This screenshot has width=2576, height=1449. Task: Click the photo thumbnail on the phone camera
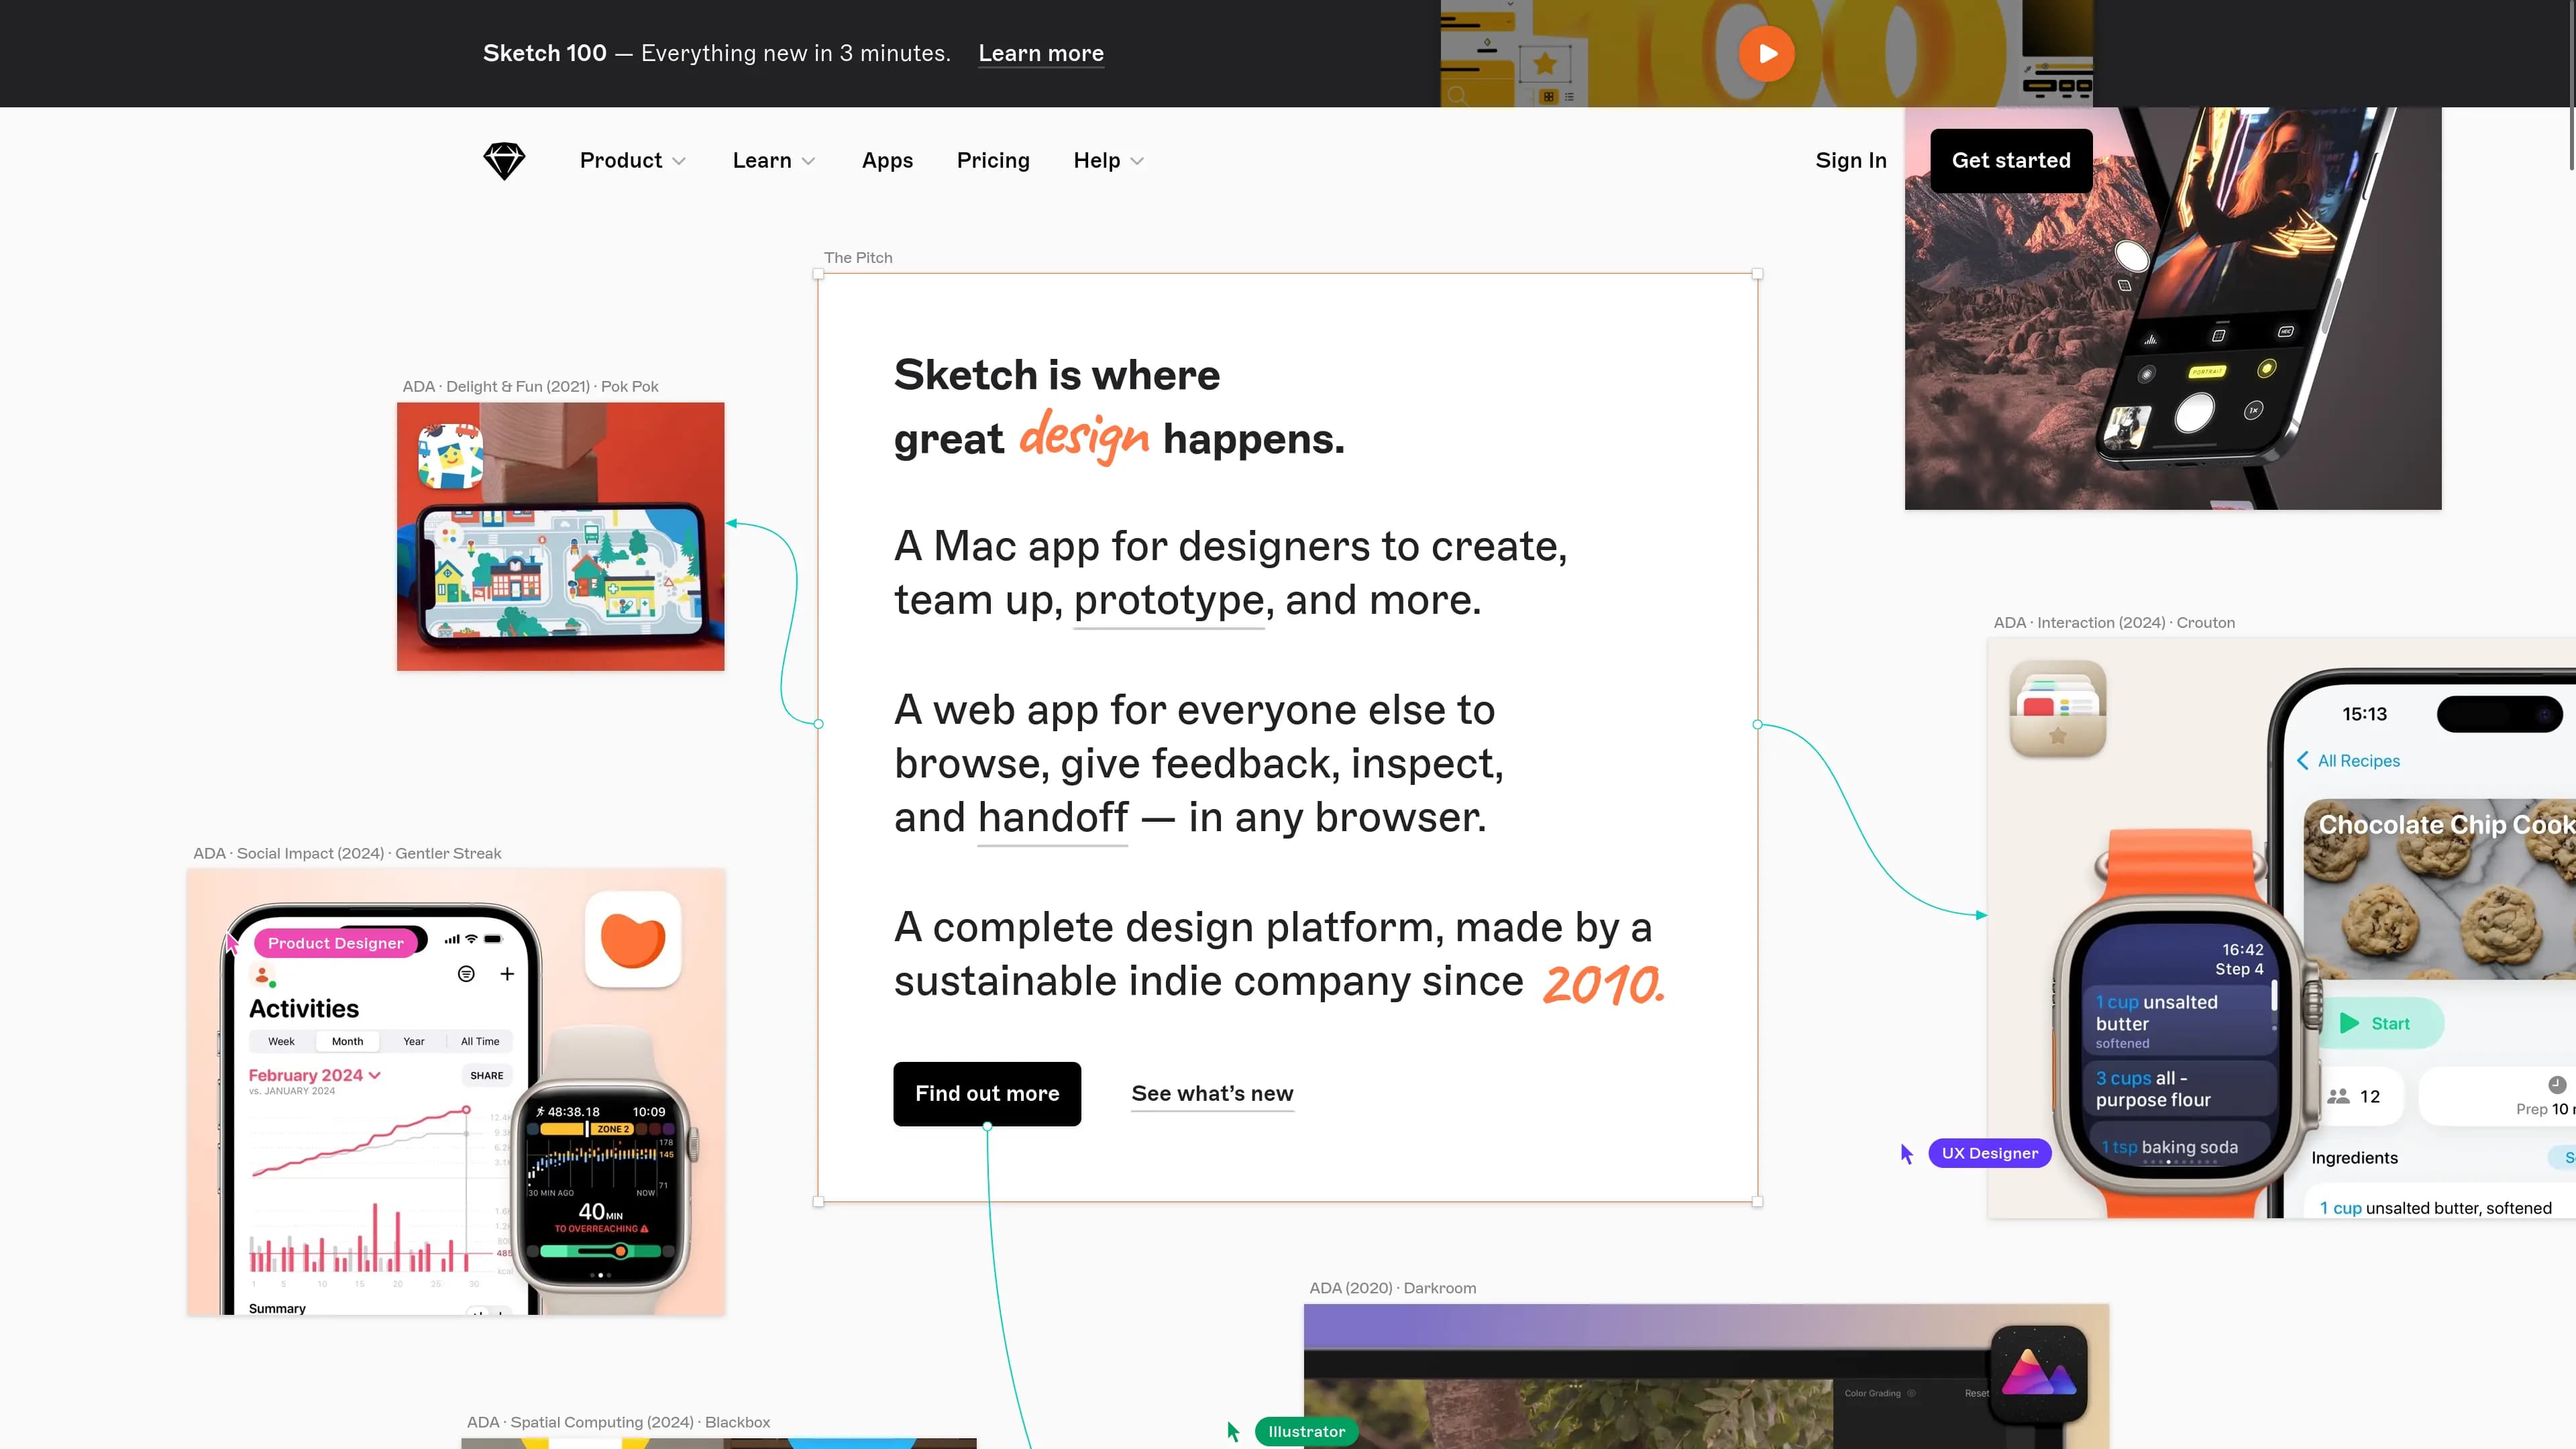[x=2126, y=429]
